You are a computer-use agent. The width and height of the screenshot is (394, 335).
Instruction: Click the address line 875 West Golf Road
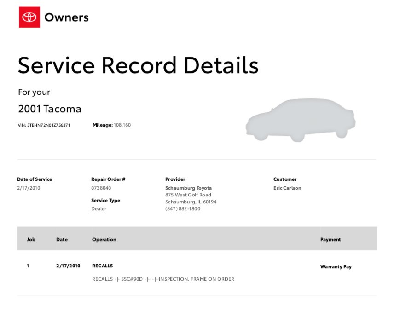pyautogui.click(x=188, y=195)
